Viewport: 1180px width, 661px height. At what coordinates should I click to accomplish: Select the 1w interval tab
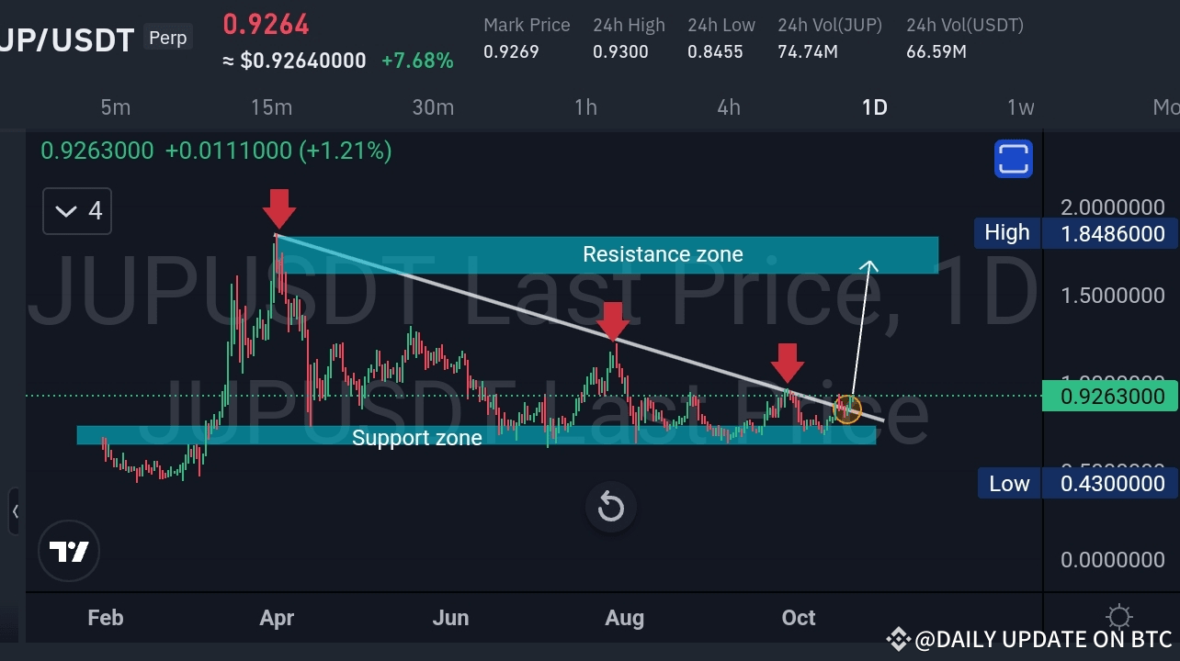pyautogui.click(x=1020, y=106)
